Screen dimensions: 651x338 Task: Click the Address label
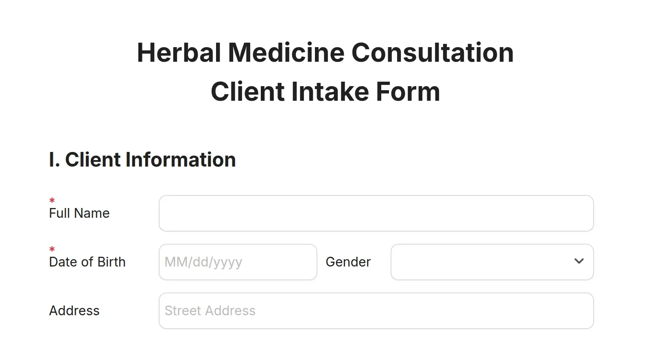74,311
